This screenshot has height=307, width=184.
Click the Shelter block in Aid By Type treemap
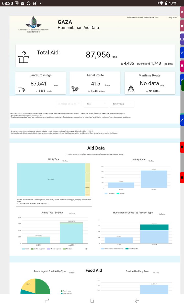(88, 173)
